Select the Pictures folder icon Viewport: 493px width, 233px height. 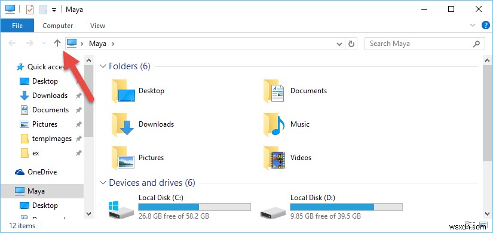click(123, 158)
